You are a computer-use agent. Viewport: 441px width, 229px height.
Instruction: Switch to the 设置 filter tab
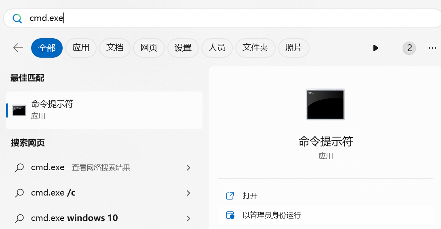[183, 48]
